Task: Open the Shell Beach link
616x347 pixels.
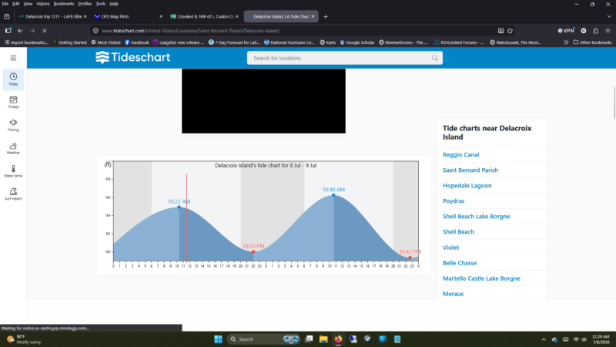Action: pyautogui.click(x=458, y=232)
